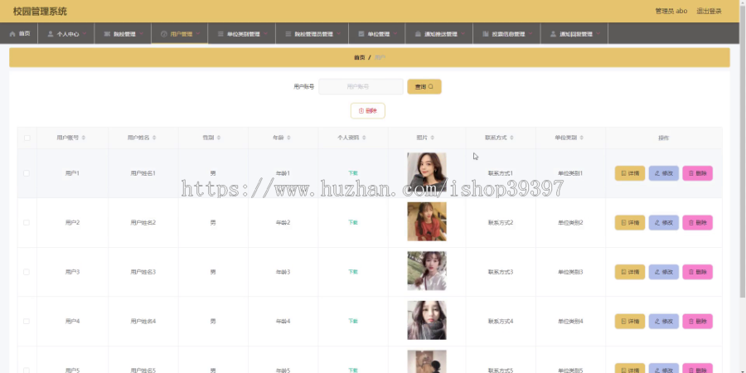The width and height of the screenshot is (746, 373).
Task: Tick the select-all checkbox in table header
Action: click(x=27, y=138)
